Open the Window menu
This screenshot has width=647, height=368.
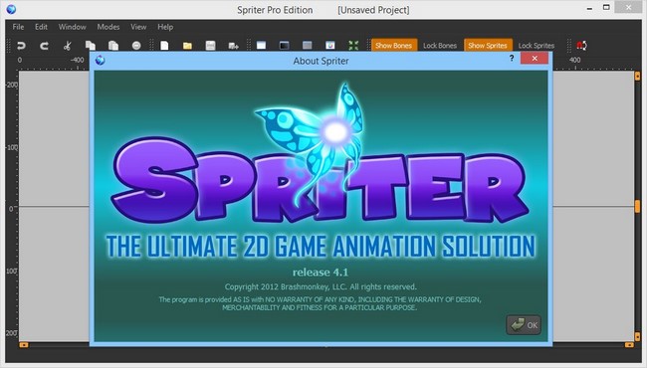(73, 27)
